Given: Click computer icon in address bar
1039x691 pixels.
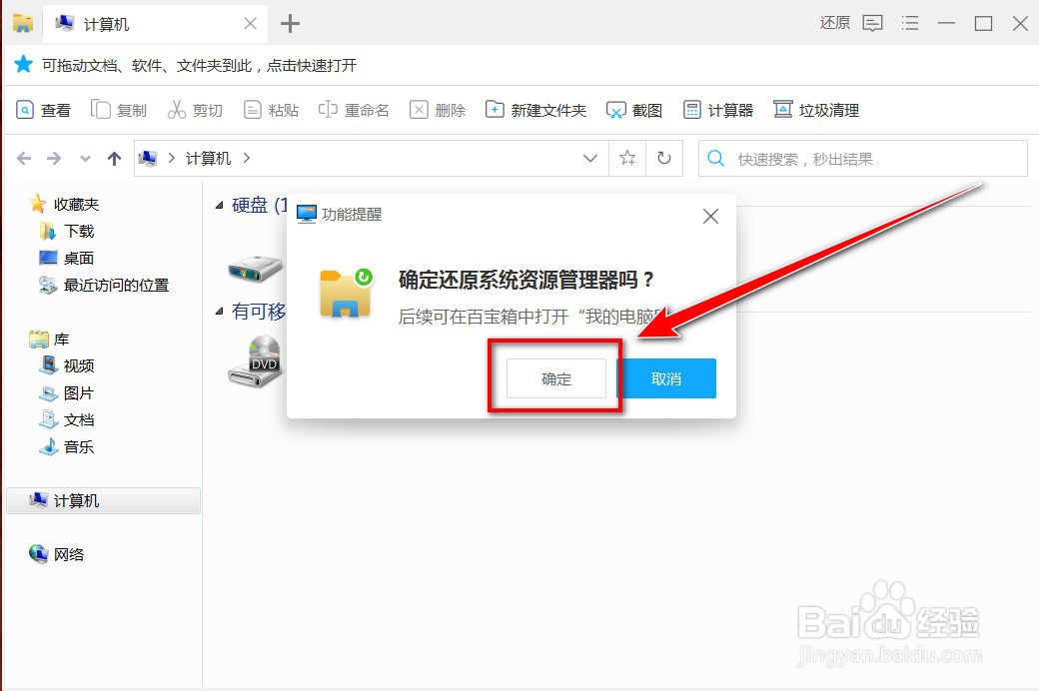Looking at the screenshot, I should coord(148,159).
